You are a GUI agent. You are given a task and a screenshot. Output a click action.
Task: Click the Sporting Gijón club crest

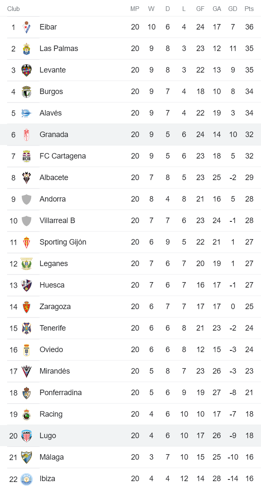click(x=26, y=242)
